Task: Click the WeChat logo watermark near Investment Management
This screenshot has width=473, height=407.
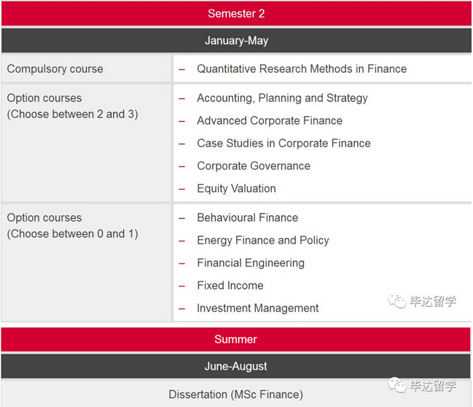Action: [x=397, y=301]
